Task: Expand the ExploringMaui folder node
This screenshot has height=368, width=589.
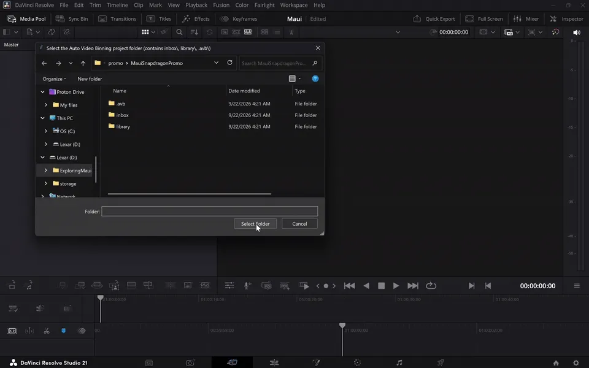Action: tap(46, 171)
